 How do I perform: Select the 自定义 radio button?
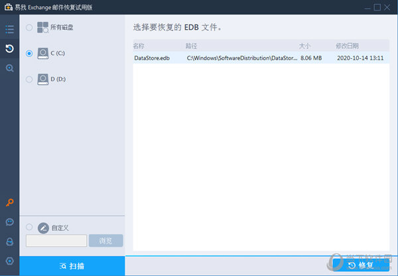(x=29, y=227)
